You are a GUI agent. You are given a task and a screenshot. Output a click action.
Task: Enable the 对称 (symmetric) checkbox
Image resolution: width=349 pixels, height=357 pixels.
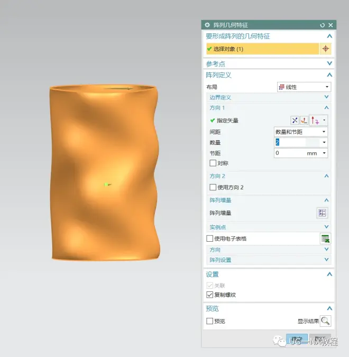click(213, 163)
